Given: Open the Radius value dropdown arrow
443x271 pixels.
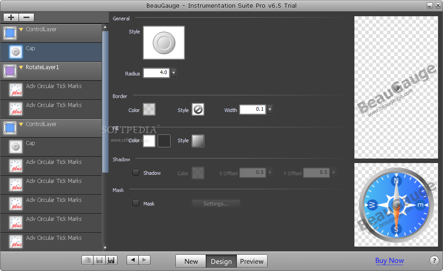Looking at the screenshot, I should [174, 73].
